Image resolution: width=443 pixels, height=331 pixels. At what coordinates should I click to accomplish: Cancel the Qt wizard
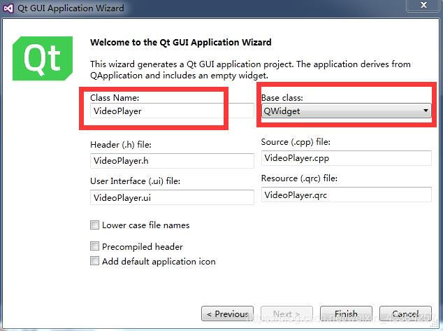(x=405, y=314)
